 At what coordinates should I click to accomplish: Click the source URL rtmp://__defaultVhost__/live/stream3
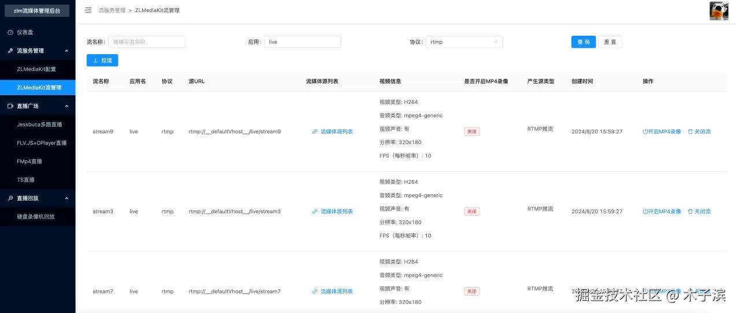235,212
